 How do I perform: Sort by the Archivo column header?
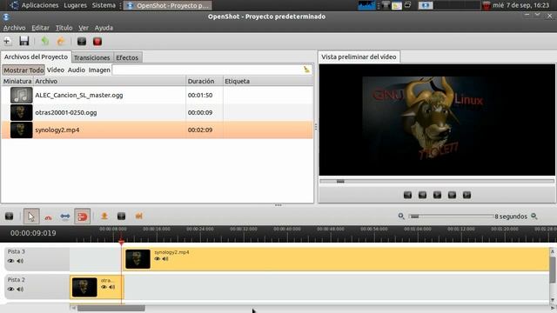(x=110, y=81)
